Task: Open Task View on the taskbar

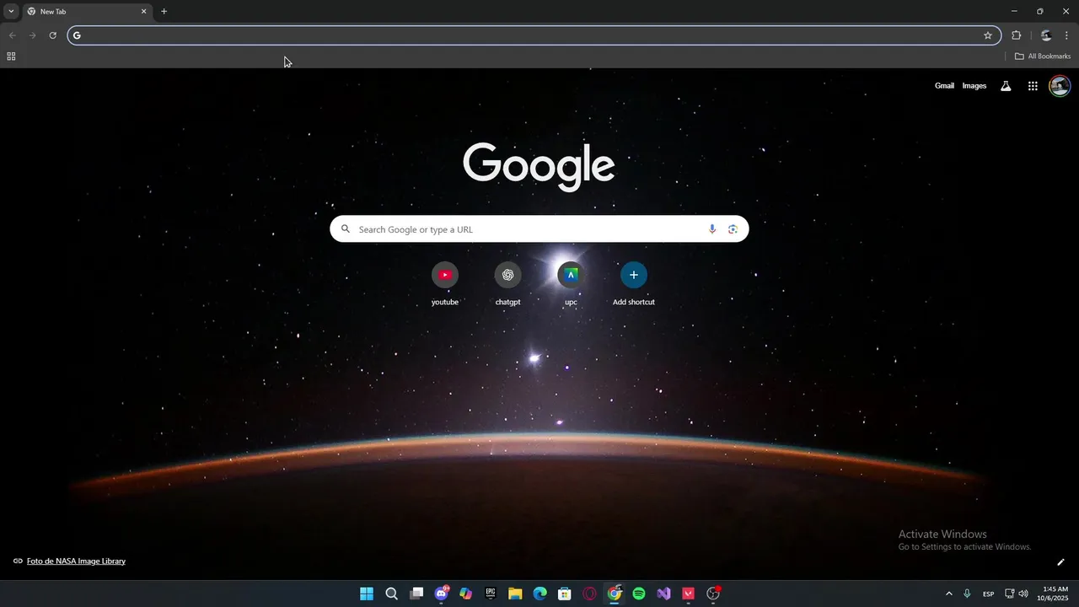Action: [416, 594]
